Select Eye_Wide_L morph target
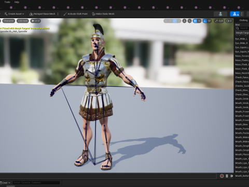The width and height of the screenshot is (249, 187). (x=242, y=39)
